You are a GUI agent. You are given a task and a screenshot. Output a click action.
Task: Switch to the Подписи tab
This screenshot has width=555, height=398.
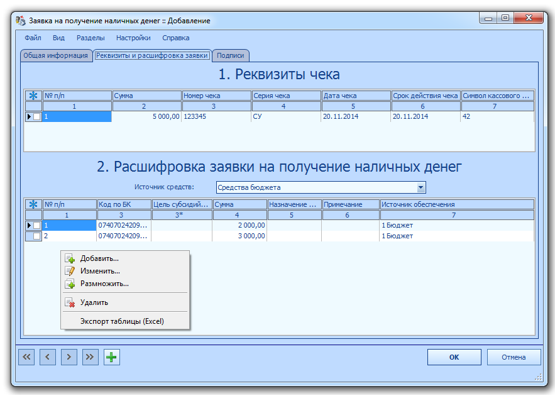(231, 55)
